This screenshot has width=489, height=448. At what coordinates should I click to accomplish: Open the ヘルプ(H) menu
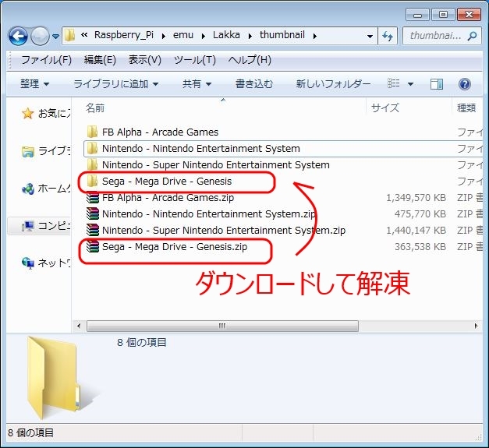tap(250, 60)
